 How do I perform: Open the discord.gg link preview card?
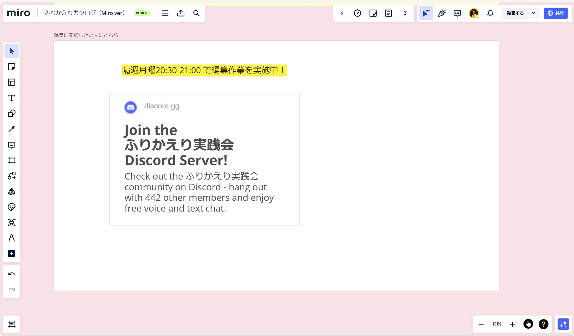coord(204,159)
